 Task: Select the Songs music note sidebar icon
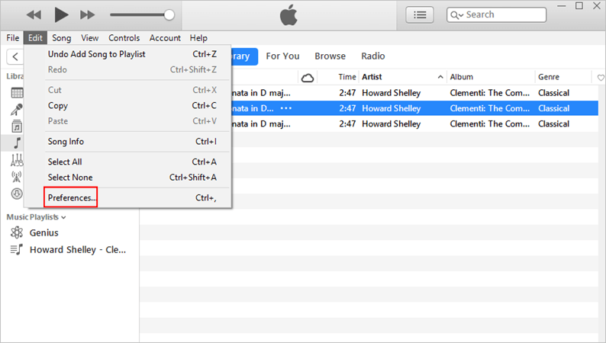click(17, 143)
